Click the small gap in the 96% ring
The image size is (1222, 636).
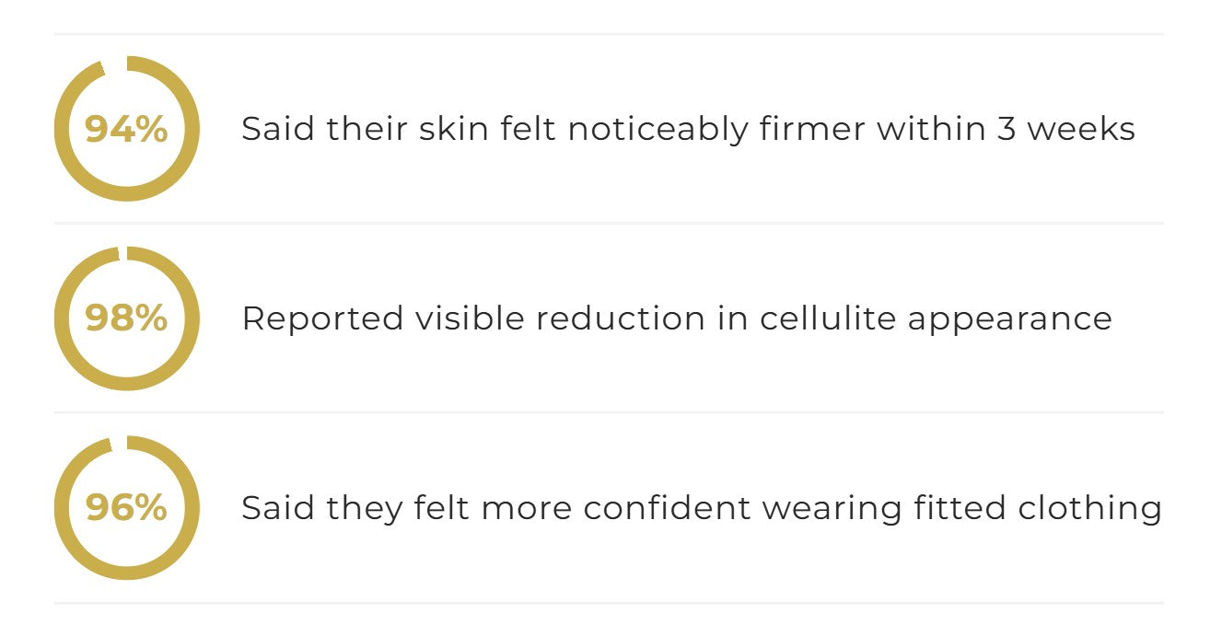point(119,443)
